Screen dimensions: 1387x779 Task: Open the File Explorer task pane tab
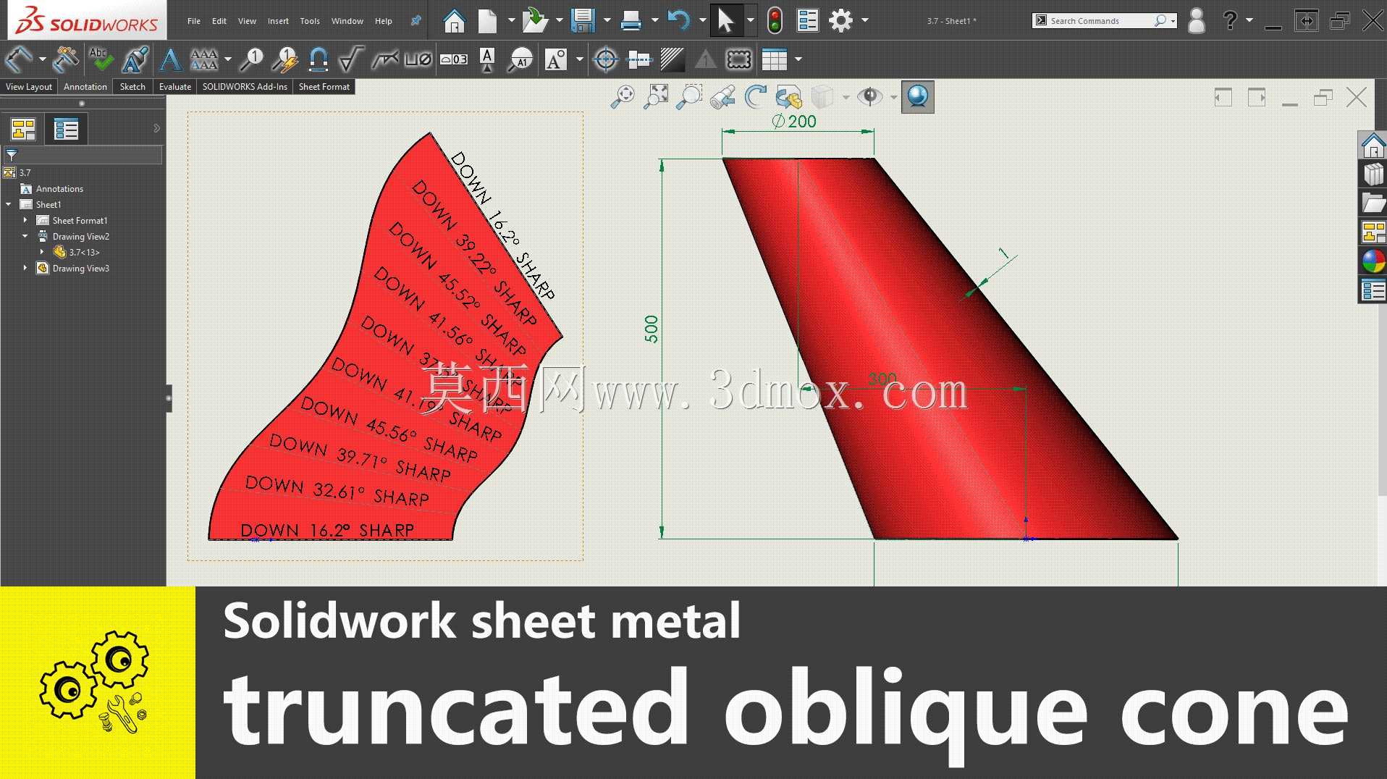click(x=1373, y=203)
